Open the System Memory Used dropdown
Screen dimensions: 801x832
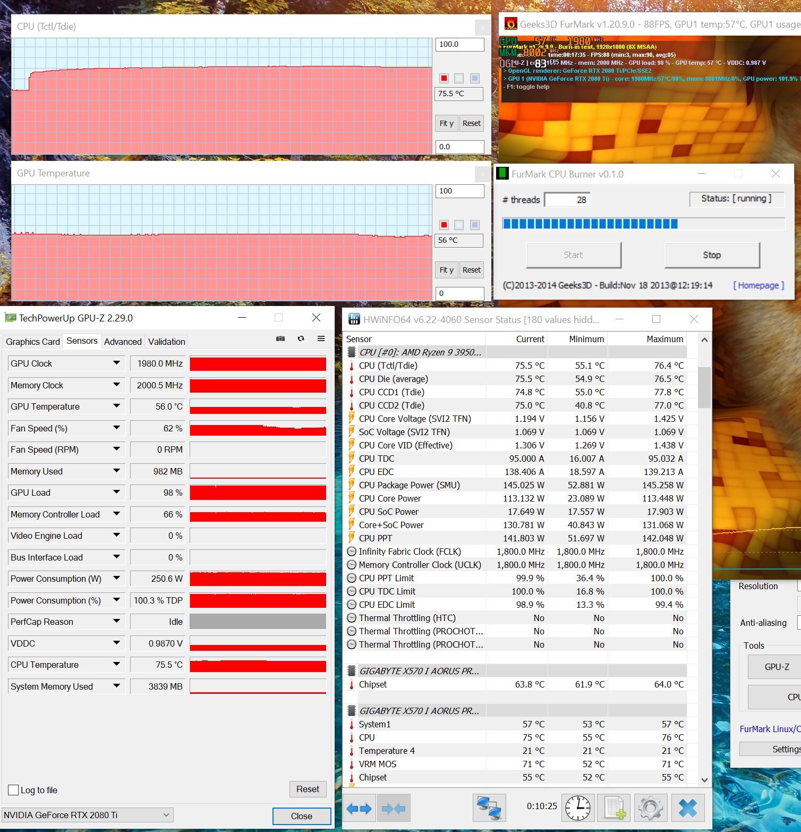pos(116,686)
